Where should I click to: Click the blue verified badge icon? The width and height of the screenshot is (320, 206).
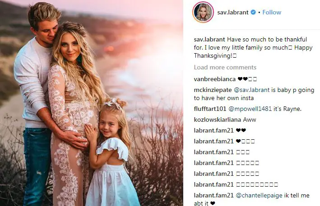click(253, 12)
